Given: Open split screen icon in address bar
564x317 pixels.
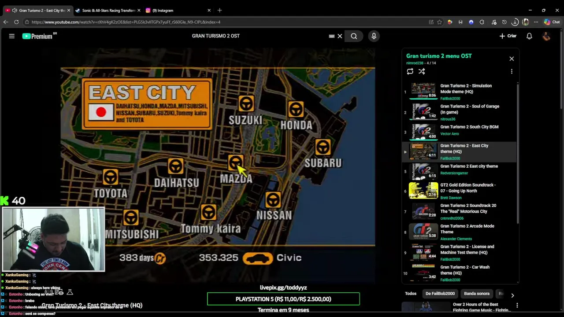Looking at the screenshot, I should click(431, 22).
